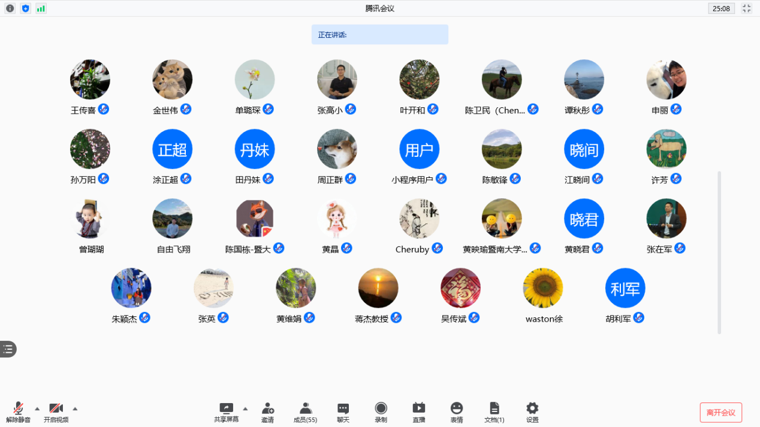
Task: Click the share screen button
Action: (226, 411)
